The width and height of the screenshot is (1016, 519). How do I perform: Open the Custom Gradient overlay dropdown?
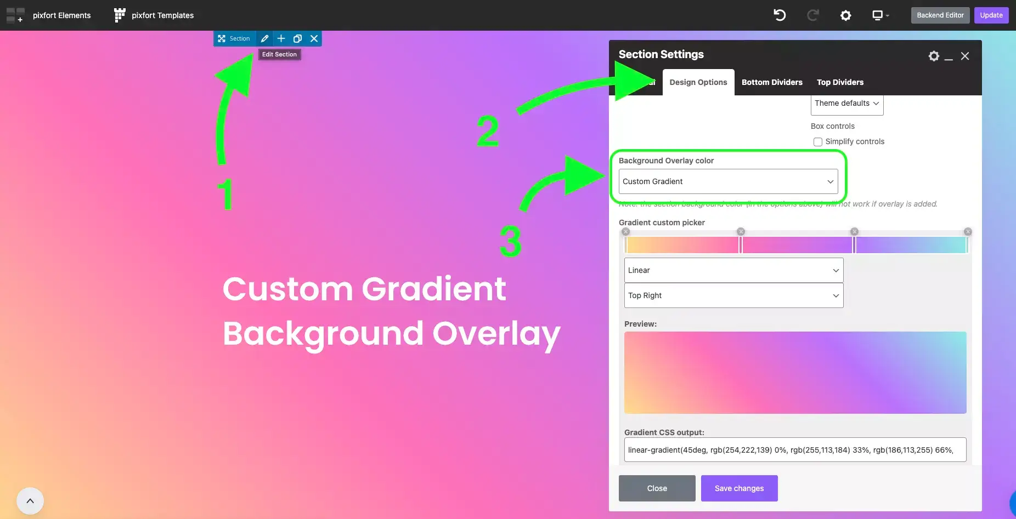[728, 181]
